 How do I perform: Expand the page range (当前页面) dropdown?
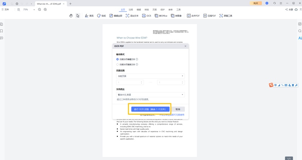pyautogui.click(x=150, y=76)
